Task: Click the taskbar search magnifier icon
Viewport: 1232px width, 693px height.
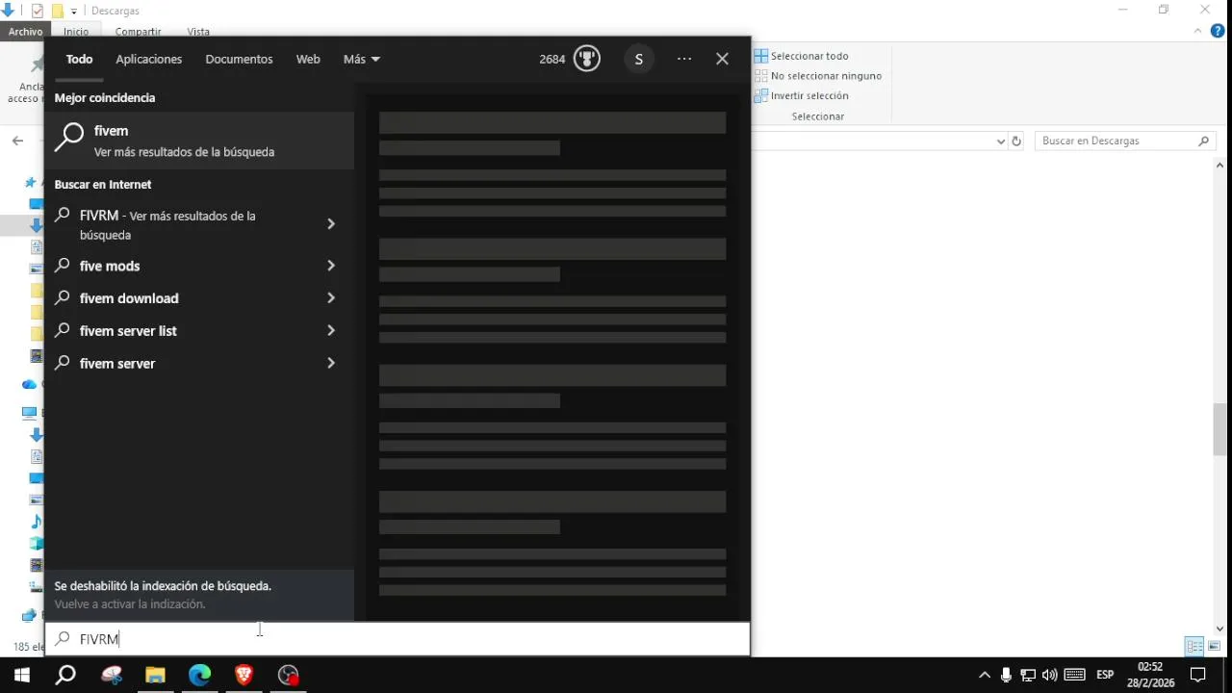Action: (65, 675)
